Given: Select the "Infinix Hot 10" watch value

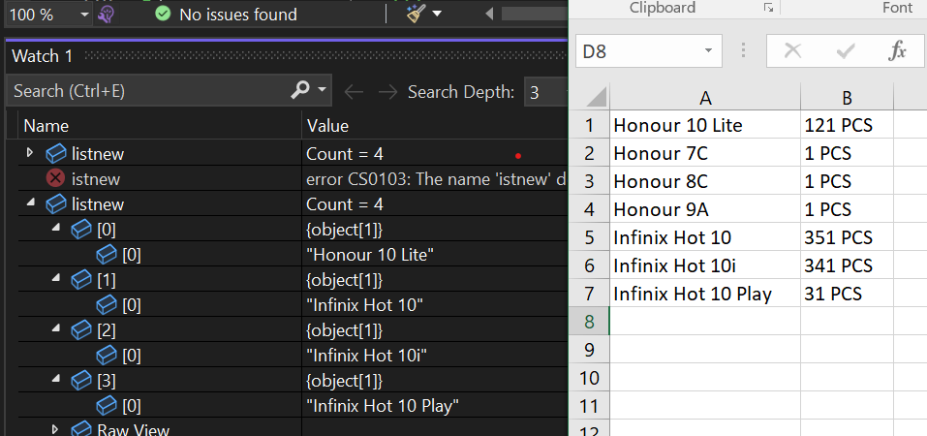Looking at the screenshot, I should [365, 305].
